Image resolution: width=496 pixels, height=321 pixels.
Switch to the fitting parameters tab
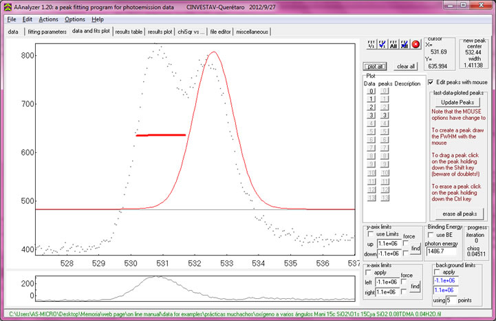(47, 32)
